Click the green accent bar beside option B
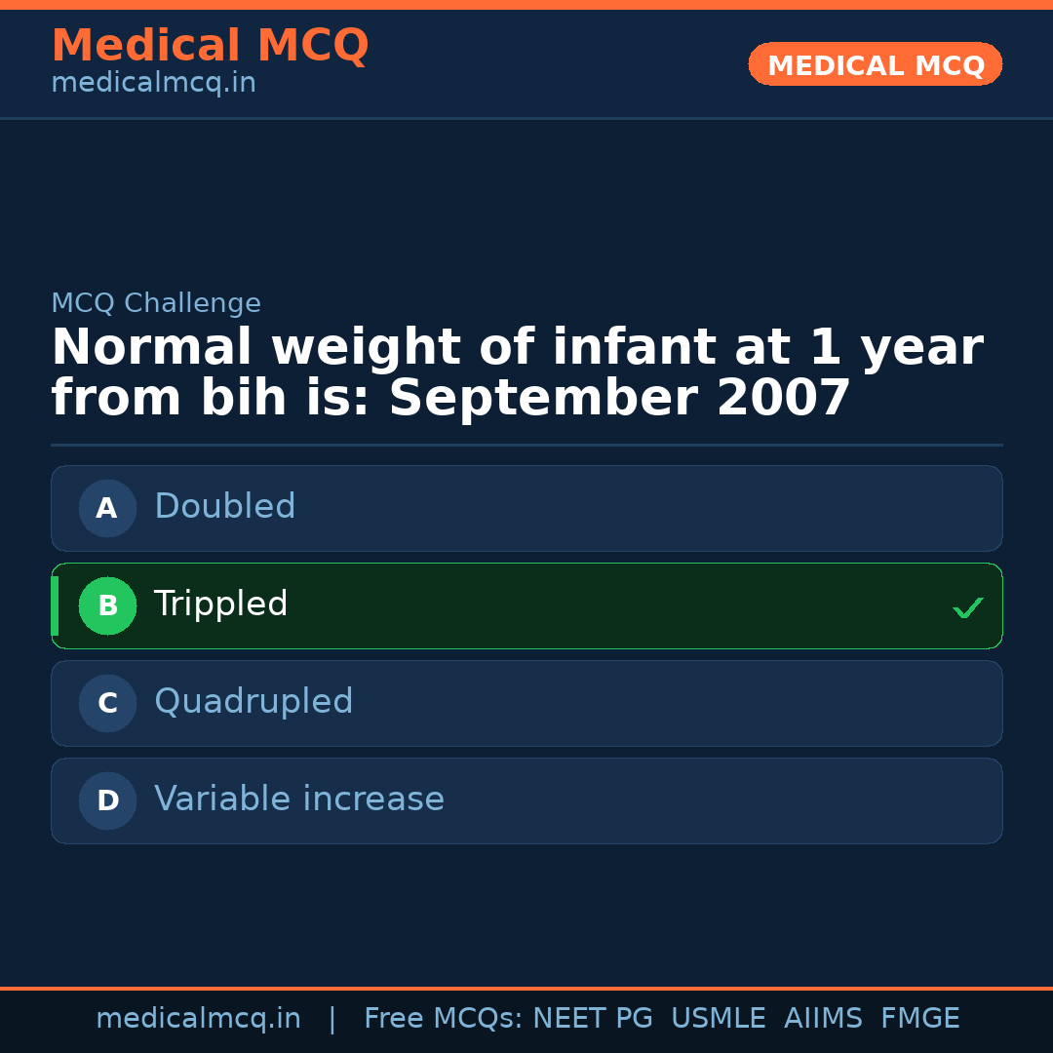Screen dimensions: 1053x1053 click(x=55, y=605)
